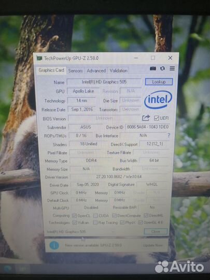Toggle the OpenGL 4.6 checkbox
This screenshot has width=210, height=280.
point(141,222)
